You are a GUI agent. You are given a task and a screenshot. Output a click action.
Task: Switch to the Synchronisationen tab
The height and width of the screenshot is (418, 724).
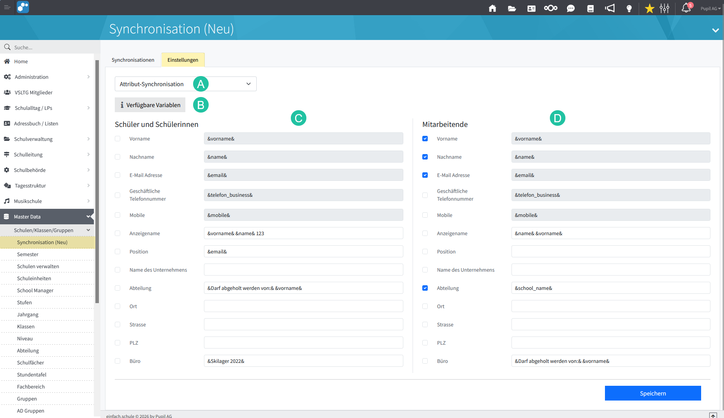[x=133, y=60]
